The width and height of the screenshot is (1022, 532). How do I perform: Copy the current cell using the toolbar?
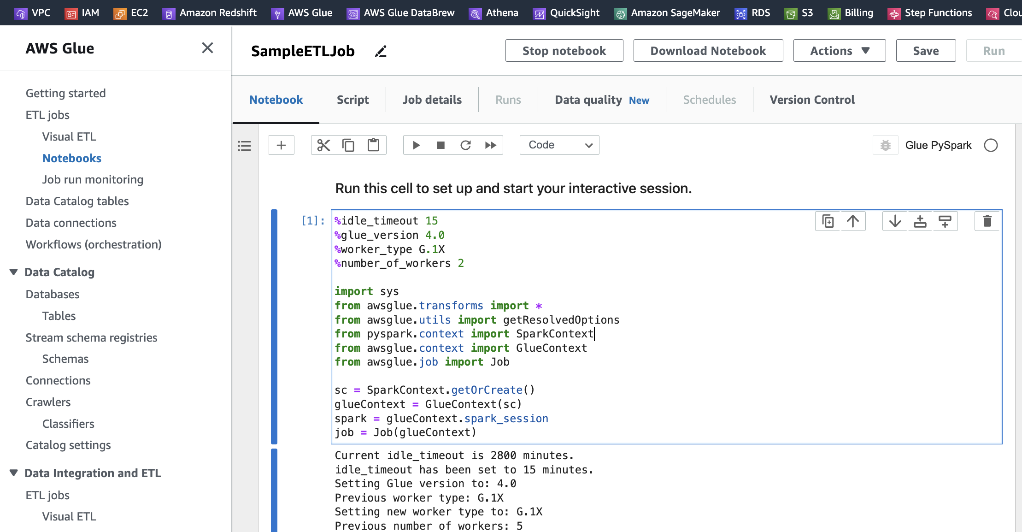click(348, 145)
